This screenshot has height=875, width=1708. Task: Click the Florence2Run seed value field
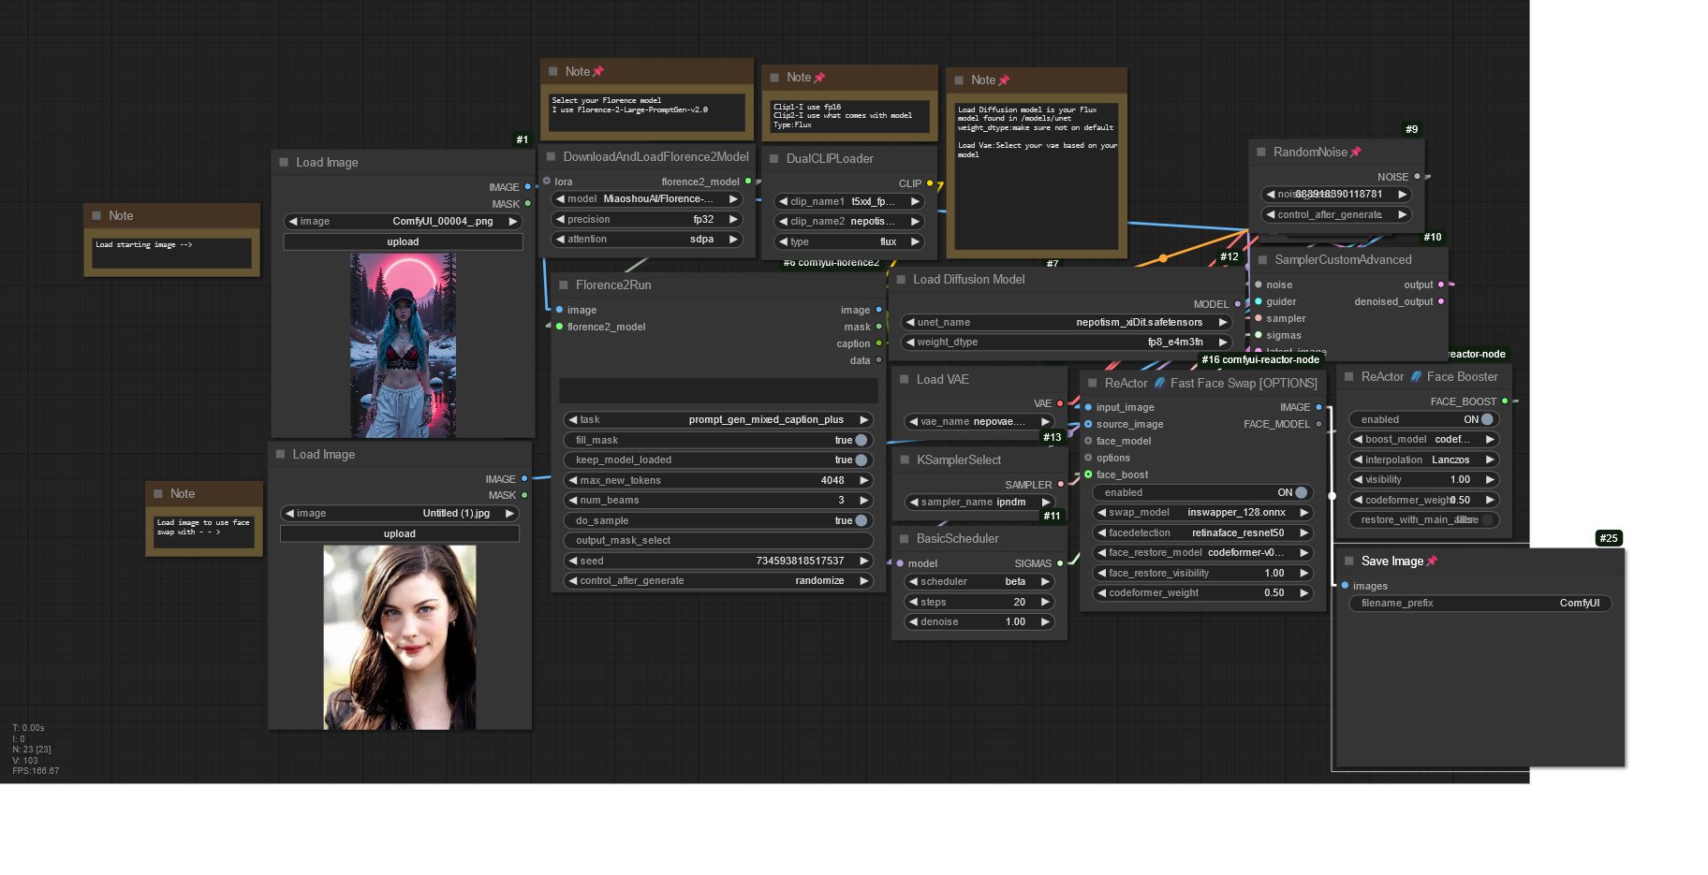tap(717, 561)
